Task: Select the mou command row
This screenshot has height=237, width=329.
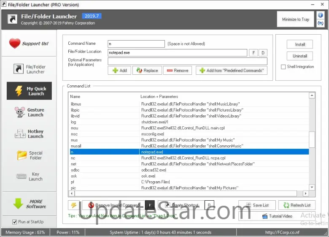Action: 189,128
